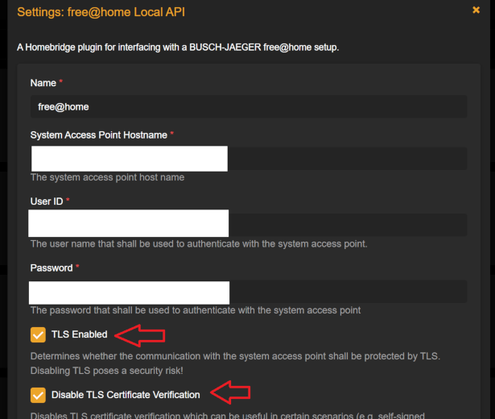The height and width of the screenshot is (419, 495).
Task: Focus the System Access Point Hostname field
Action: 249,159
